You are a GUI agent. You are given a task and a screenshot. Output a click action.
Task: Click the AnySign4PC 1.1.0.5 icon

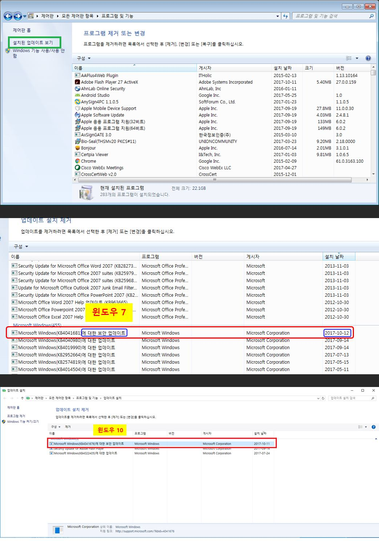click(x=77, y=102)
